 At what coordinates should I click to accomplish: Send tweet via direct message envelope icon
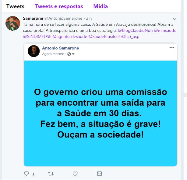pos(100,174)
